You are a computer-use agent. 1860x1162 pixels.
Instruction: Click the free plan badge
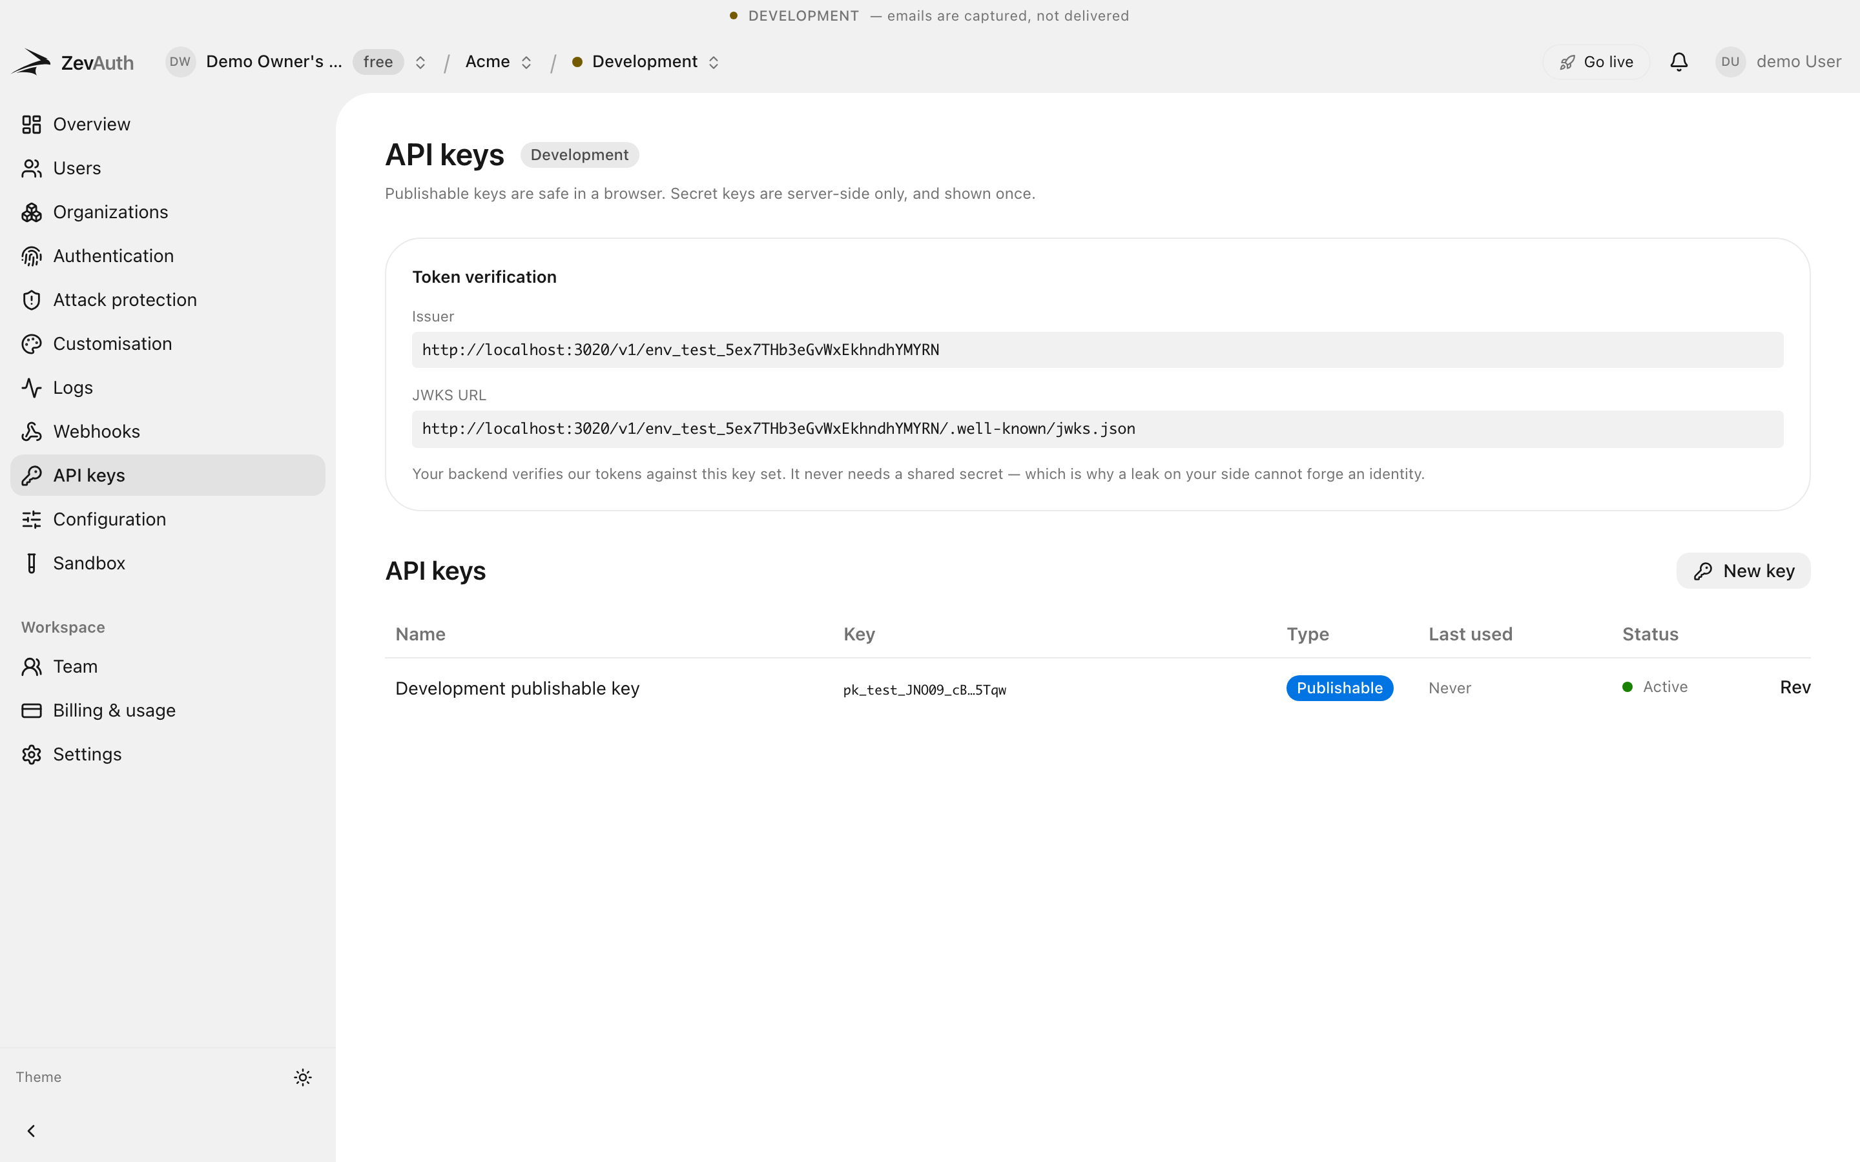[378, 61]
